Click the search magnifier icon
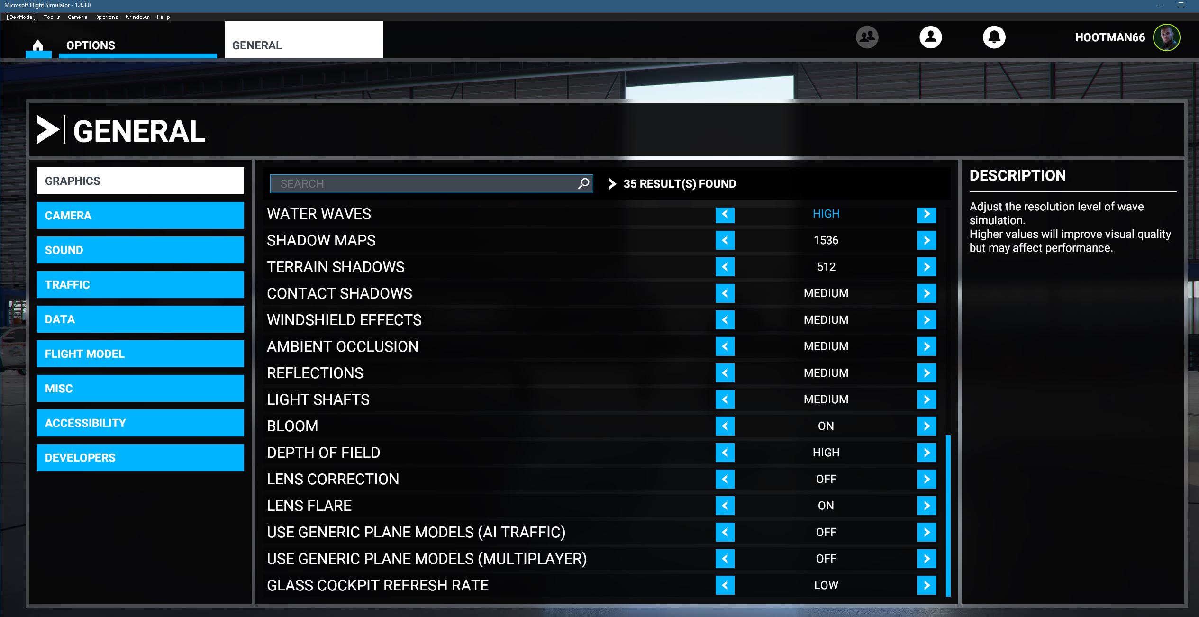Viewport: 1199px width, 617px height. click(x=583, y=183)
